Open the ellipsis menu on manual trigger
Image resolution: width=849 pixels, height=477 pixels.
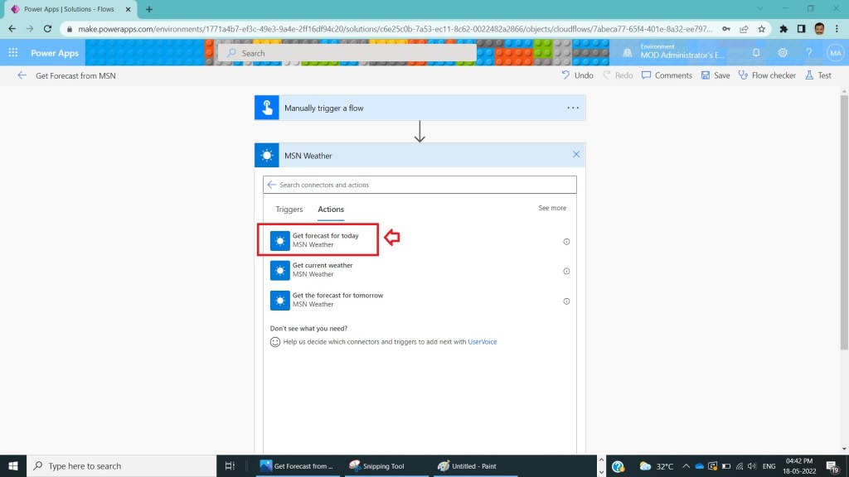click(x=572, y=108)
